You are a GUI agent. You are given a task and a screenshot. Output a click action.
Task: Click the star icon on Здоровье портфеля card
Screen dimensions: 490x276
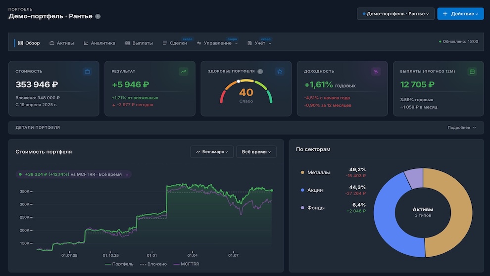click(x=280, y=72)
